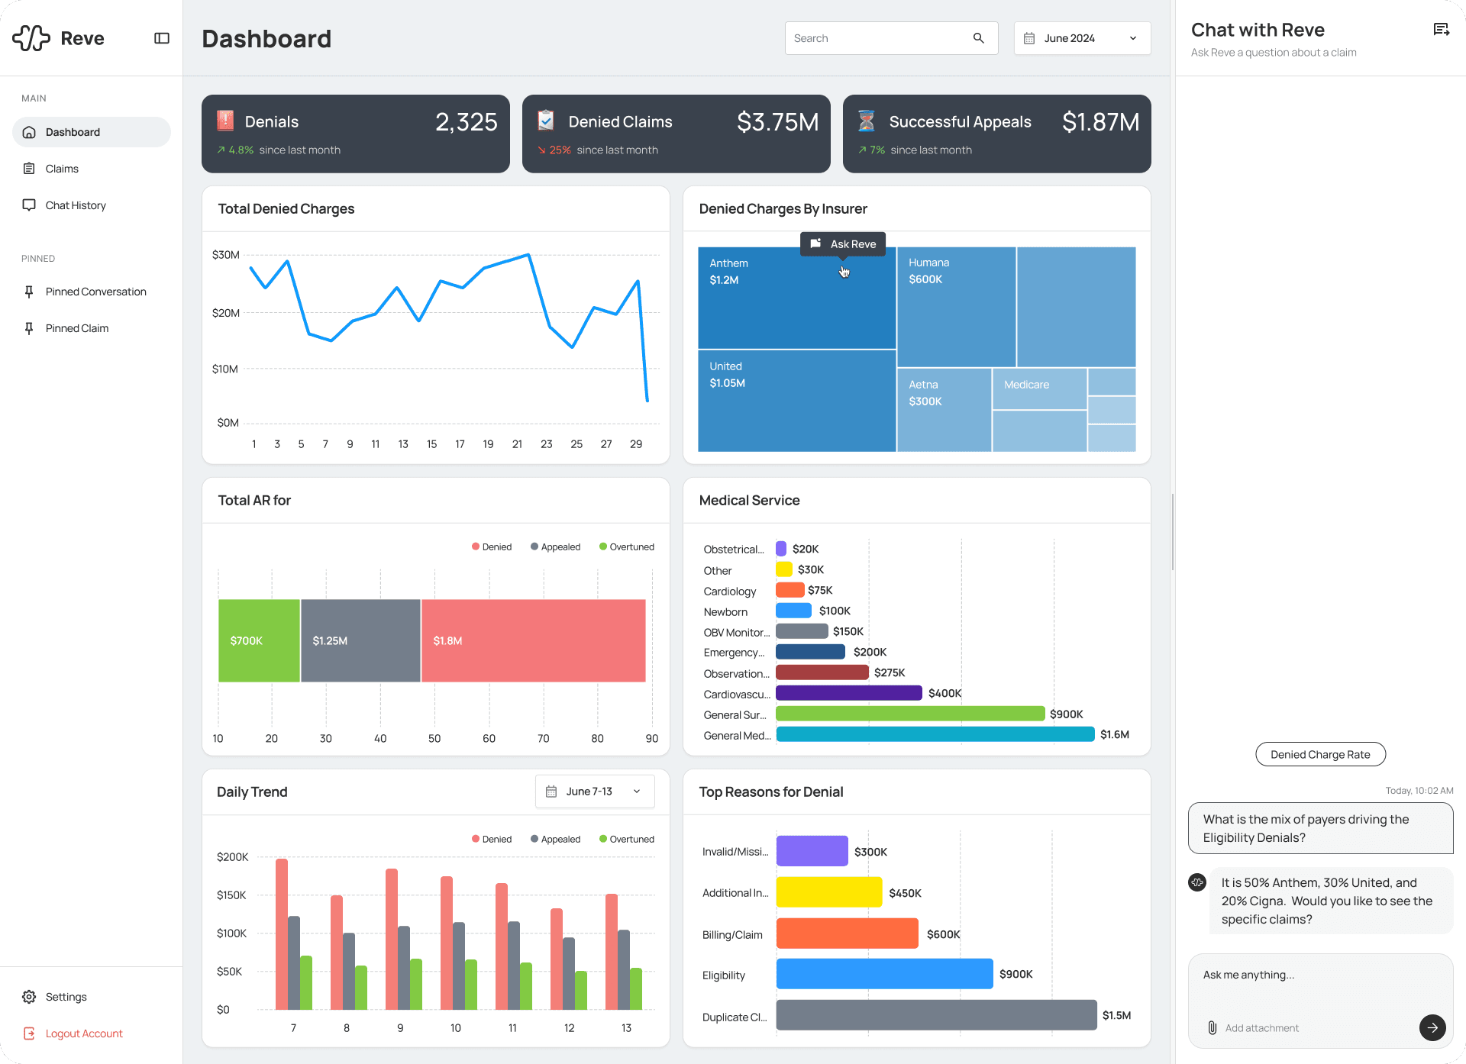Attach a file using the paperclip icon
Screen dimensions: 1466x1064
pos(1212,1027)
